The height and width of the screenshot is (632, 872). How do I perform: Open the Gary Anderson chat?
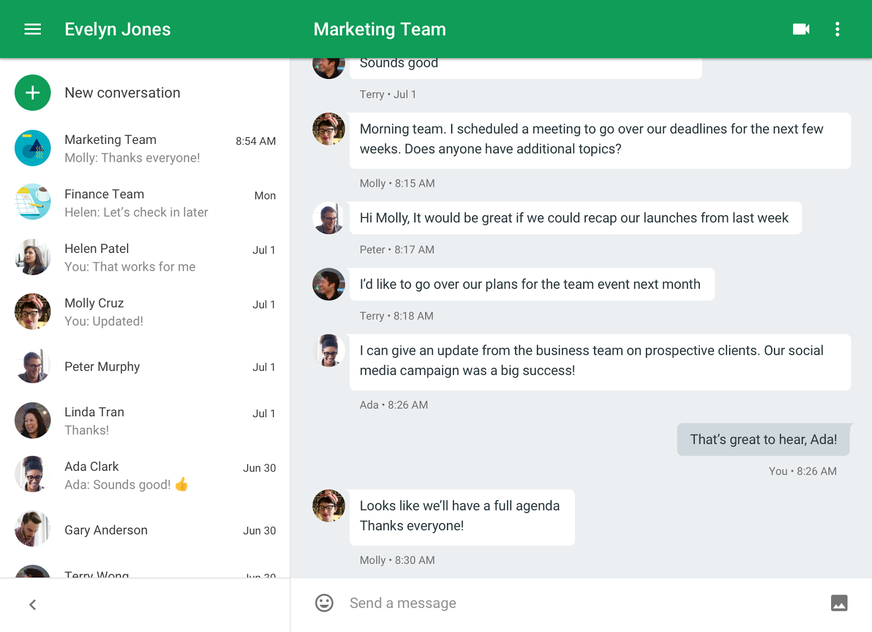144,530
